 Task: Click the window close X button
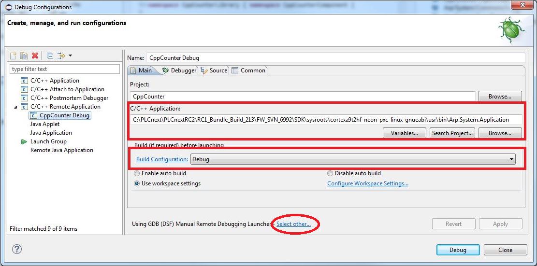point(522,5)
